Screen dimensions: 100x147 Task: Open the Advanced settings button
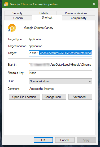click(x=80, y=97)
